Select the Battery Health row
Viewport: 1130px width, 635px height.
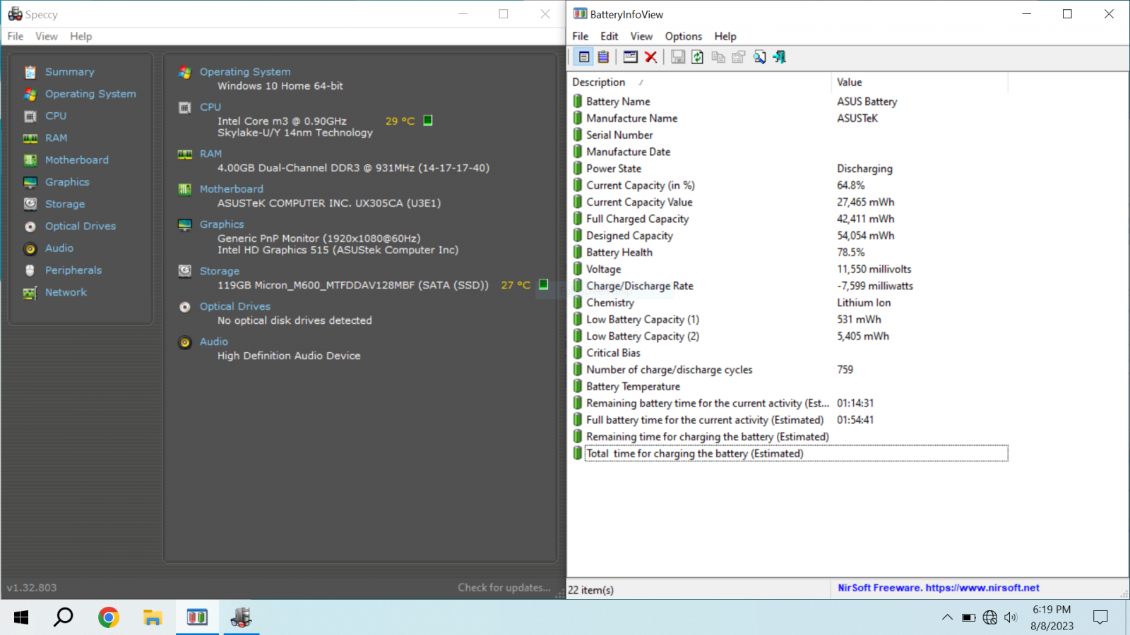[619, 253]
